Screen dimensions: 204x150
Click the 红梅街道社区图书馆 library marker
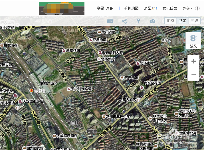156,146
